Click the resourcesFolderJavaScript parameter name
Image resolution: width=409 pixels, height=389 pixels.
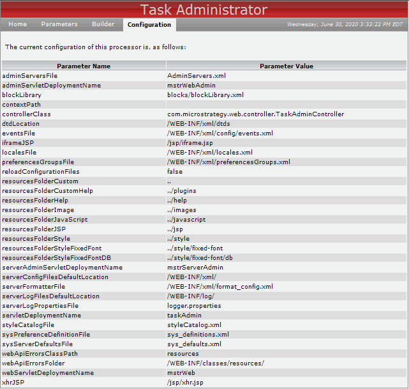(x=45, y=220)
